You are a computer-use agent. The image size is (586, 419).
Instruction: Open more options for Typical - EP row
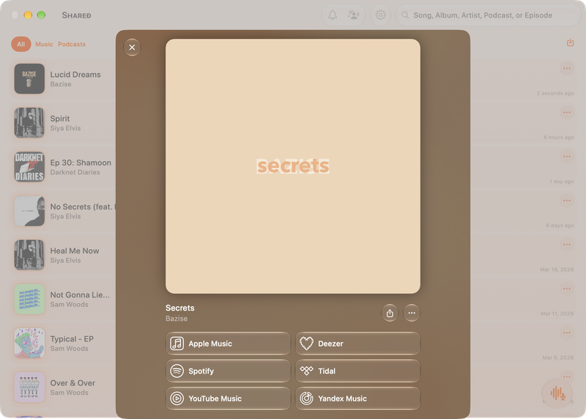coord(566,333)
